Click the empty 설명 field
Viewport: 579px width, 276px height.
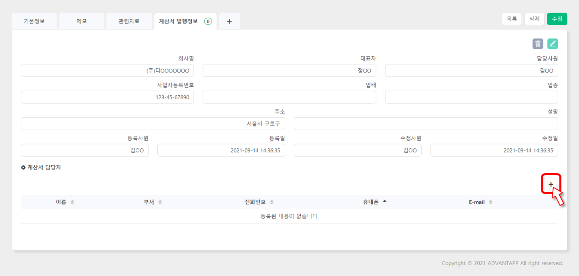[x=426, y=124]
